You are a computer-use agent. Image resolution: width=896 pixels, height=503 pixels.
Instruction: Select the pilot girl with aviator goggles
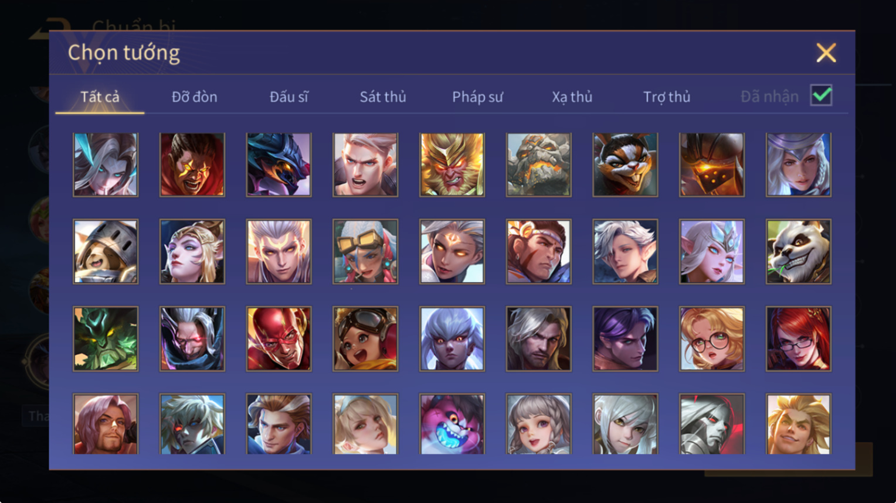(365, 339)
